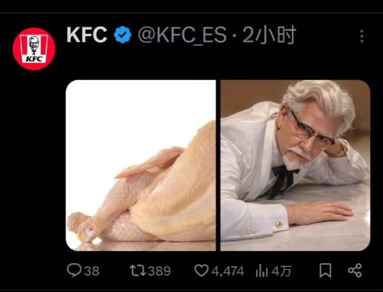The image size is (383, 292).
Task: Click the like count 4,474
Action: pyautogui.click(x=227, y=271)
